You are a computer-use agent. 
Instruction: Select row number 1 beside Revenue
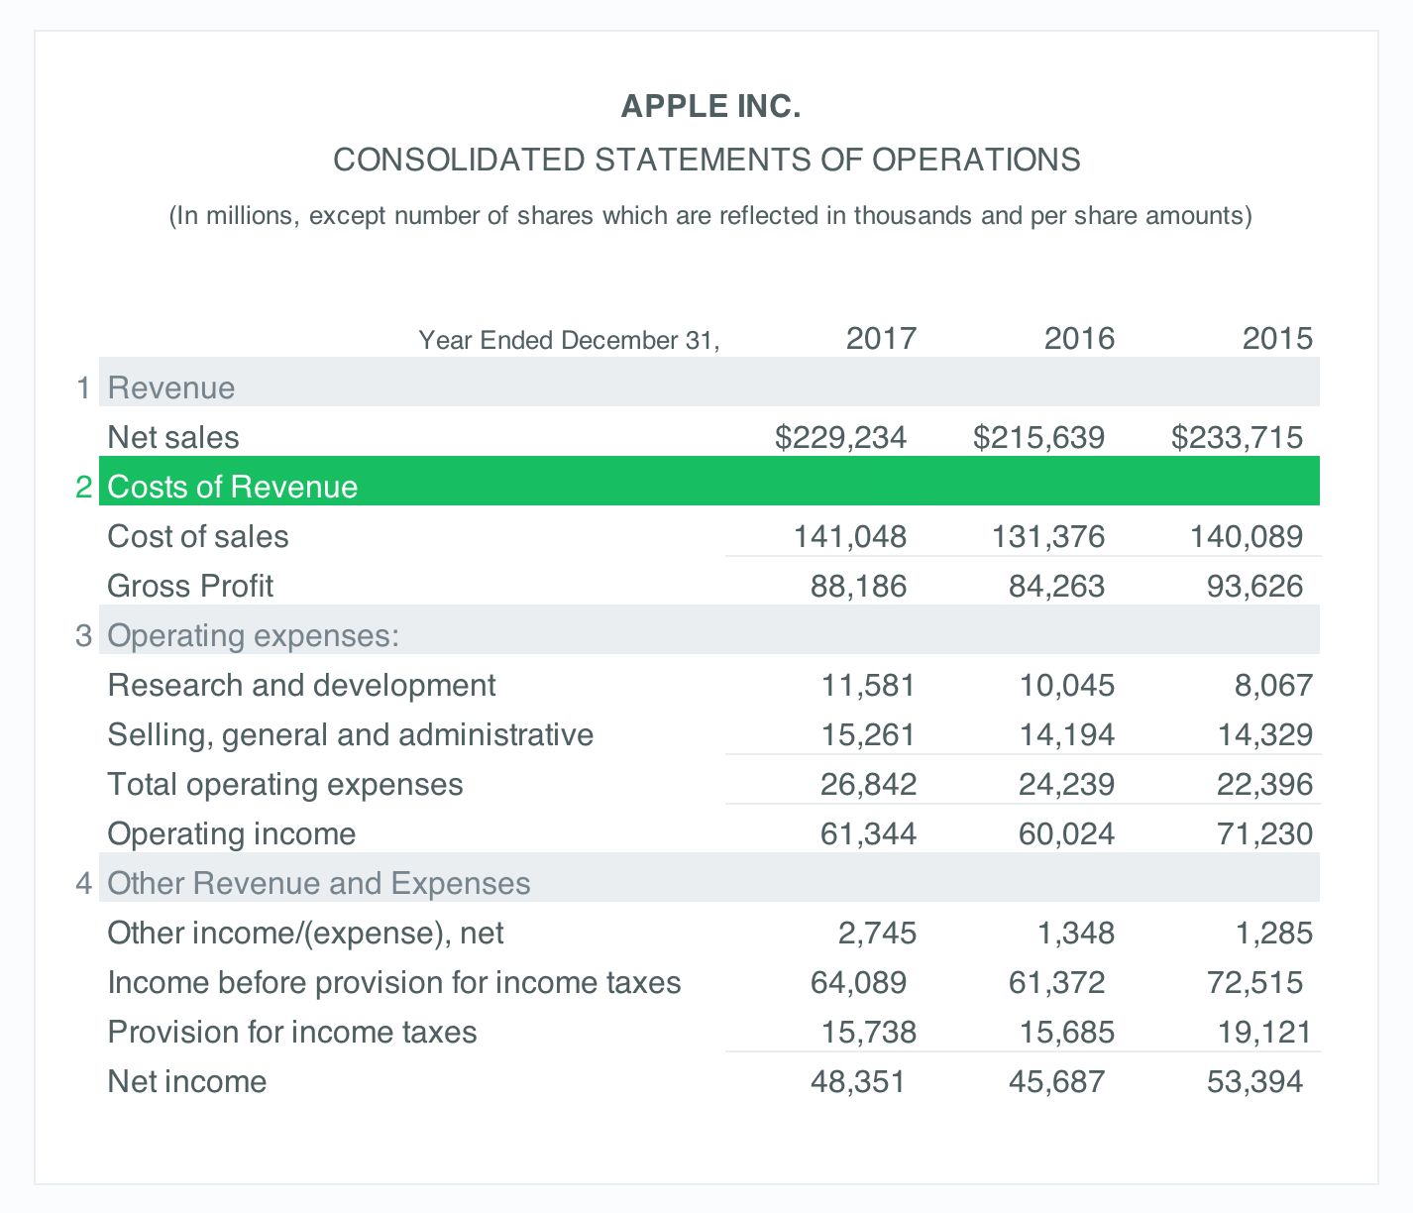point(83,387)
